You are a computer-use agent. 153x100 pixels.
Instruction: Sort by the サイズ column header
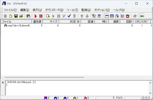click(51, 22)
